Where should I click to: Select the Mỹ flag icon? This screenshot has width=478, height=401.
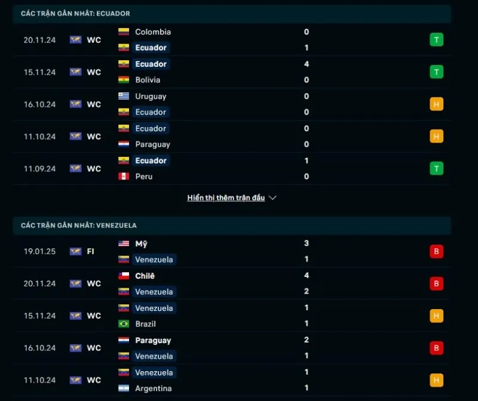pos(124,243)
